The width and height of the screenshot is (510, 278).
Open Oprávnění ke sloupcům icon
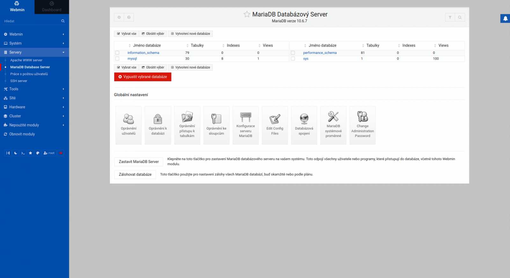[x=216, y=125]
